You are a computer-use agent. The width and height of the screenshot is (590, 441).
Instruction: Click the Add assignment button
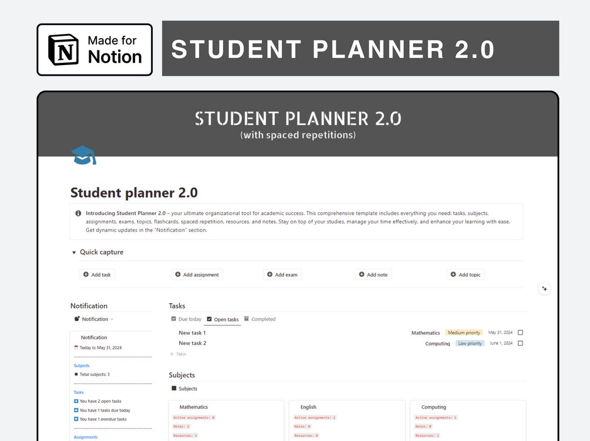[x=197, y=275]
